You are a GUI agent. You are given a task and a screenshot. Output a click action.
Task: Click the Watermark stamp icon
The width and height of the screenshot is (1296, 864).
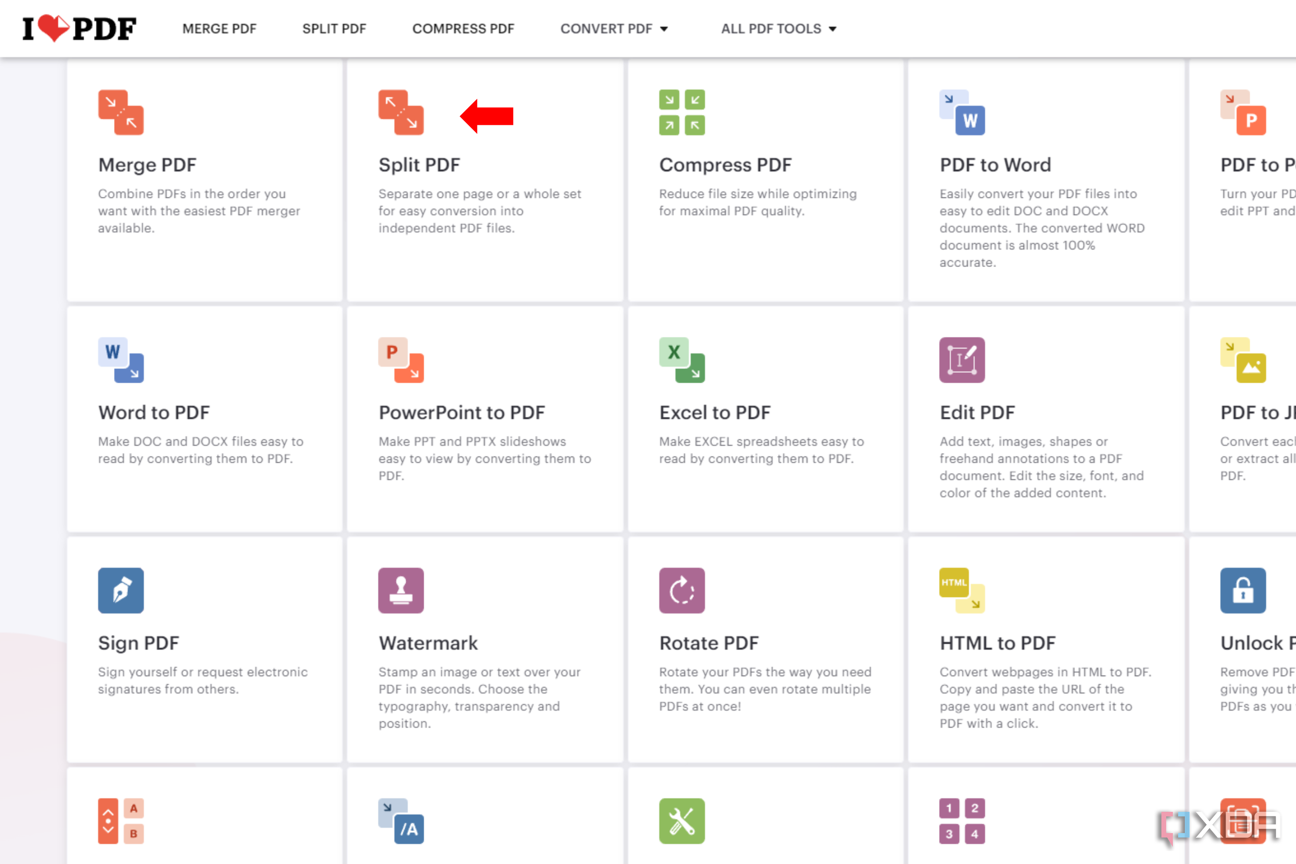pos(400,590)
